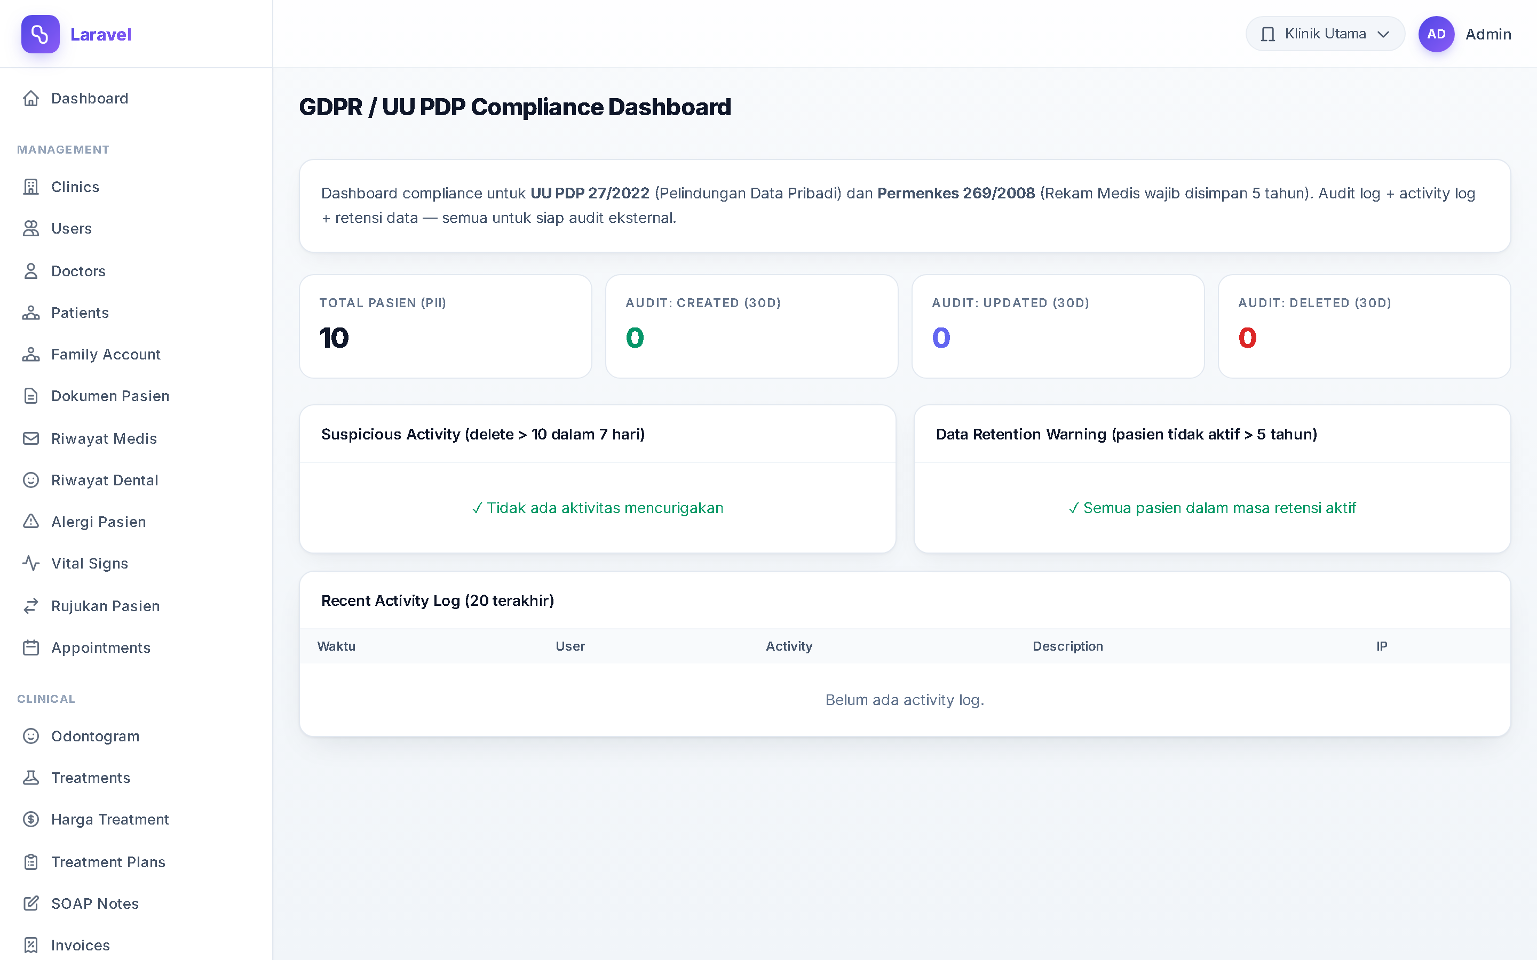Click 'Belum ada activity log.' text
The height and width of the screenshot is (960, 1537).
click(905, 700)
